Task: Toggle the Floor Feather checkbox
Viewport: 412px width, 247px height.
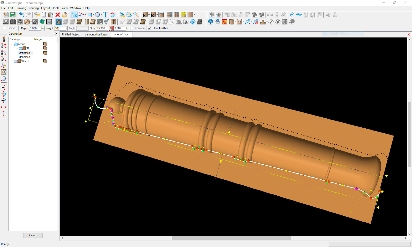Action: (x=149, y=28)
